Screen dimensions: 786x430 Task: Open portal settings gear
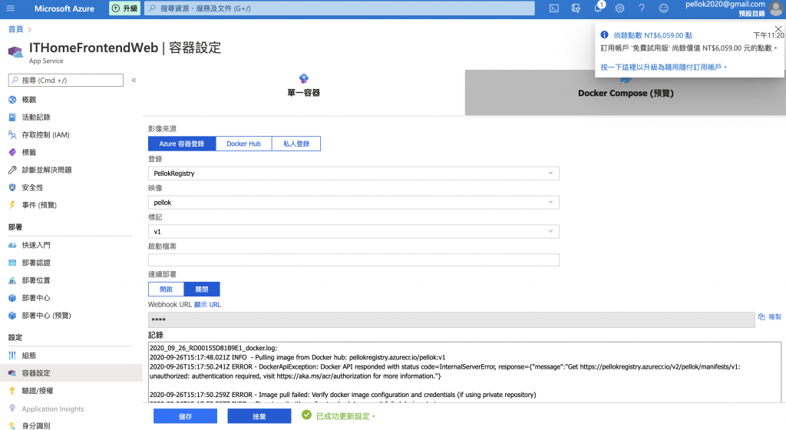click(x=619, y=8)
